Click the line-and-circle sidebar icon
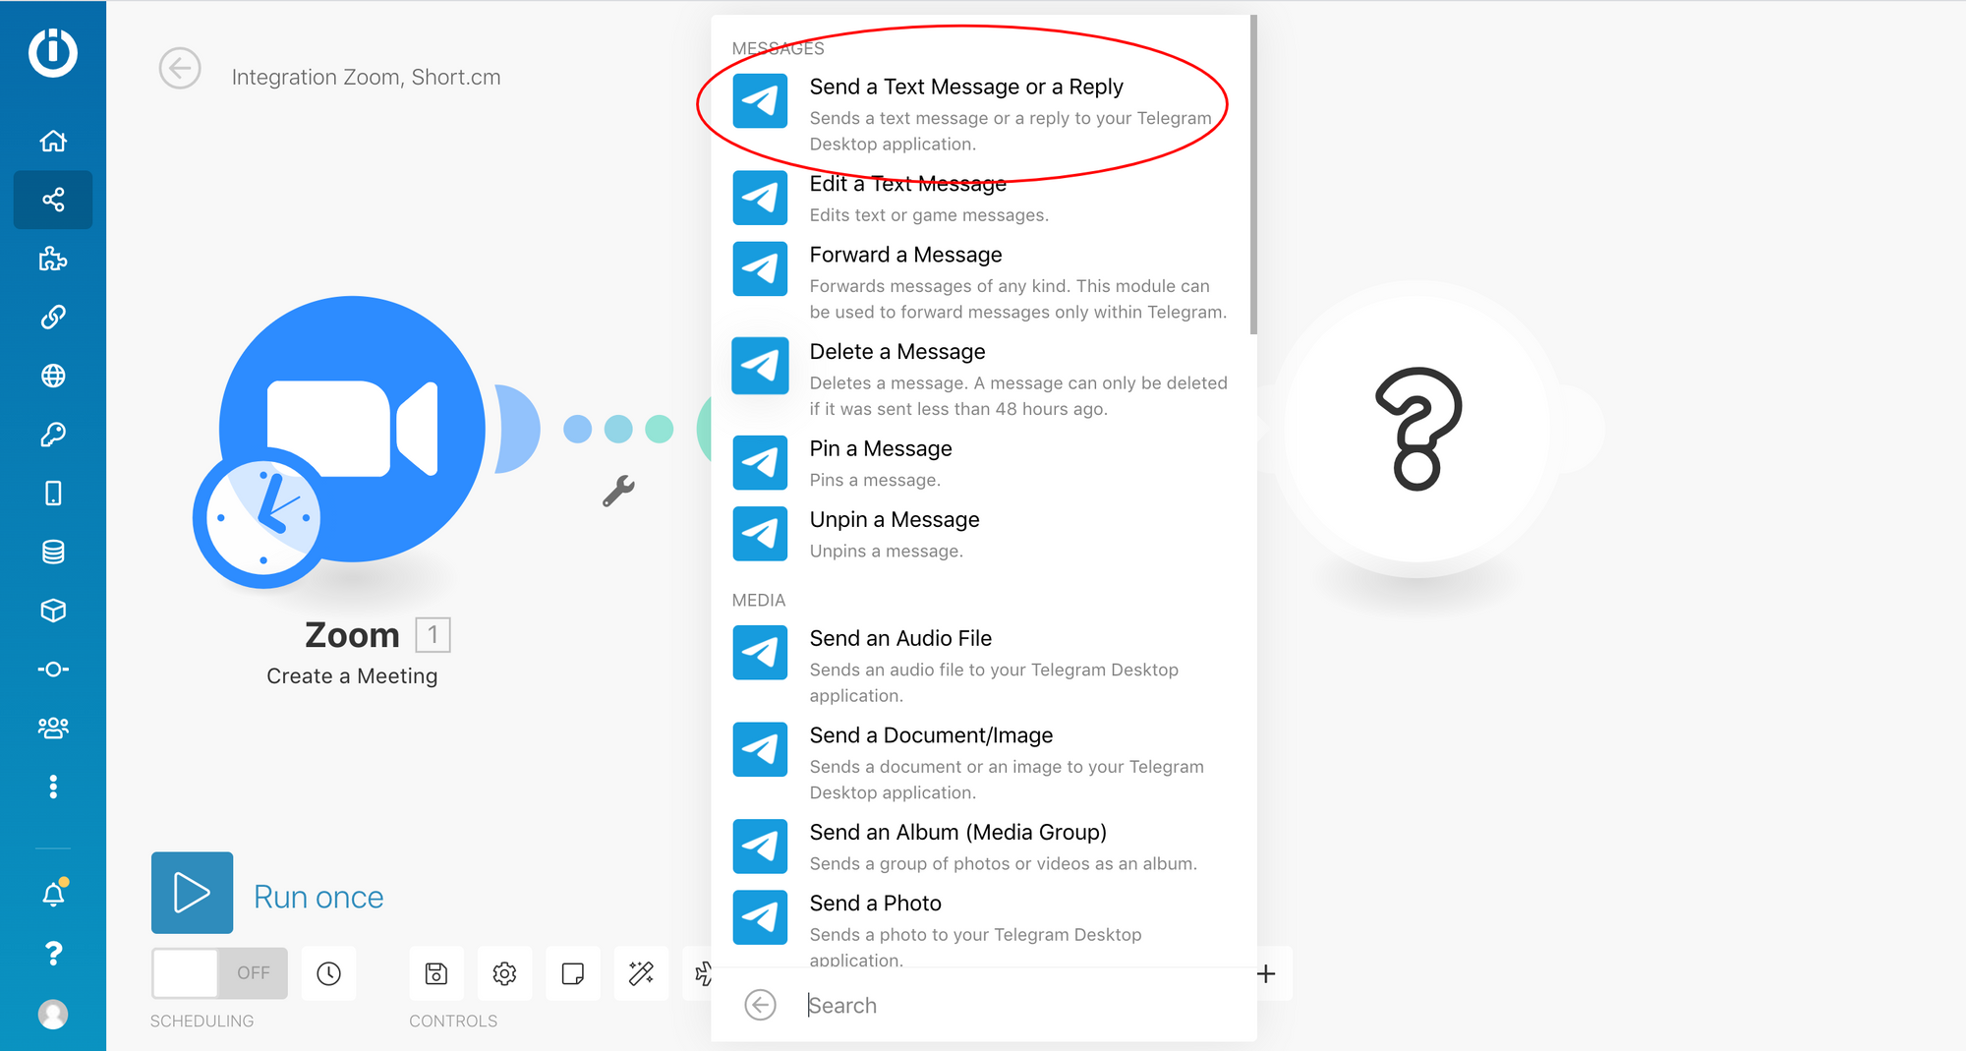 pos(53,670)
